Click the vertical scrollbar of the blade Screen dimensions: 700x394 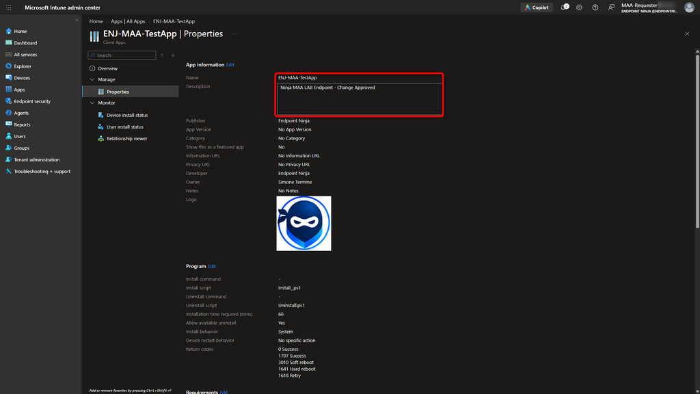coord(697,141)
